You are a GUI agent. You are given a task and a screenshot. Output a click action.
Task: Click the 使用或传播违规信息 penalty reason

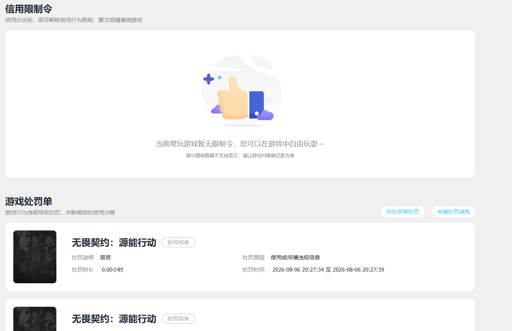[x=295, y=257]
